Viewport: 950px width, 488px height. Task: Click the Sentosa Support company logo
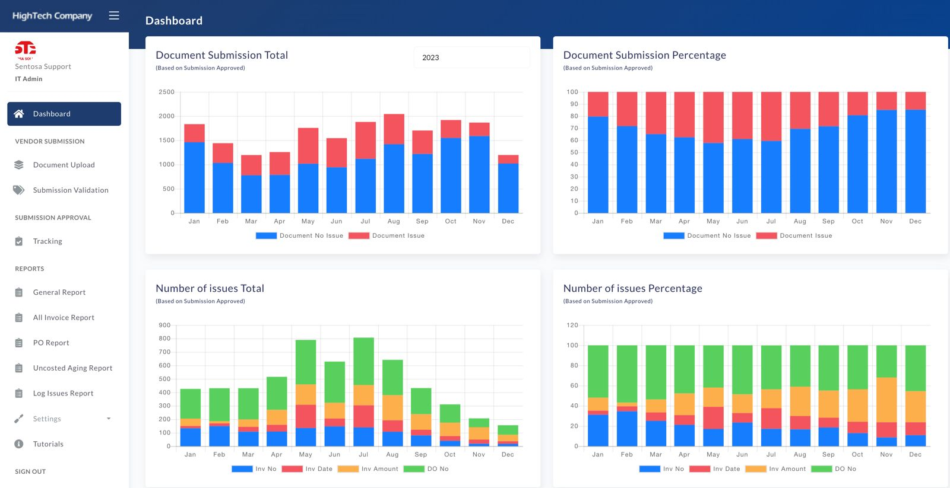25,50
